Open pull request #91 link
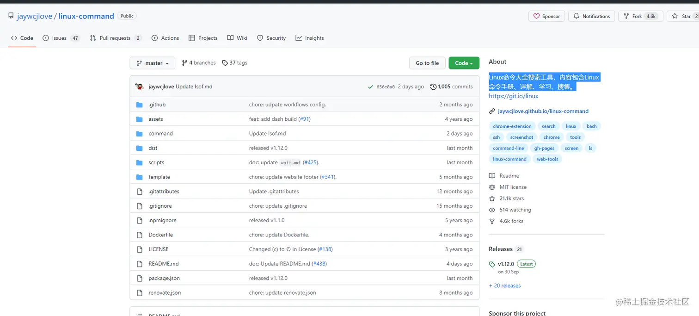 coord(304,119)
